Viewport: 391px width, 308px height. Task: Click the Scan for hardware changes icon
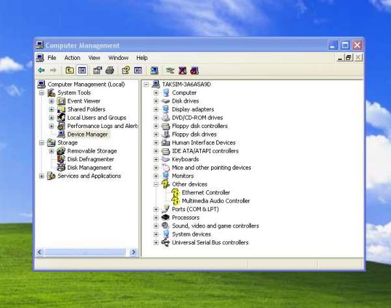tap(154, 70)
